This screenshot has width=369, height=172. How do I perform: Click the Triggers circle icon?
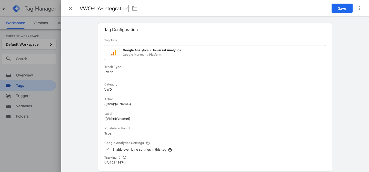[x=8, y=96]
